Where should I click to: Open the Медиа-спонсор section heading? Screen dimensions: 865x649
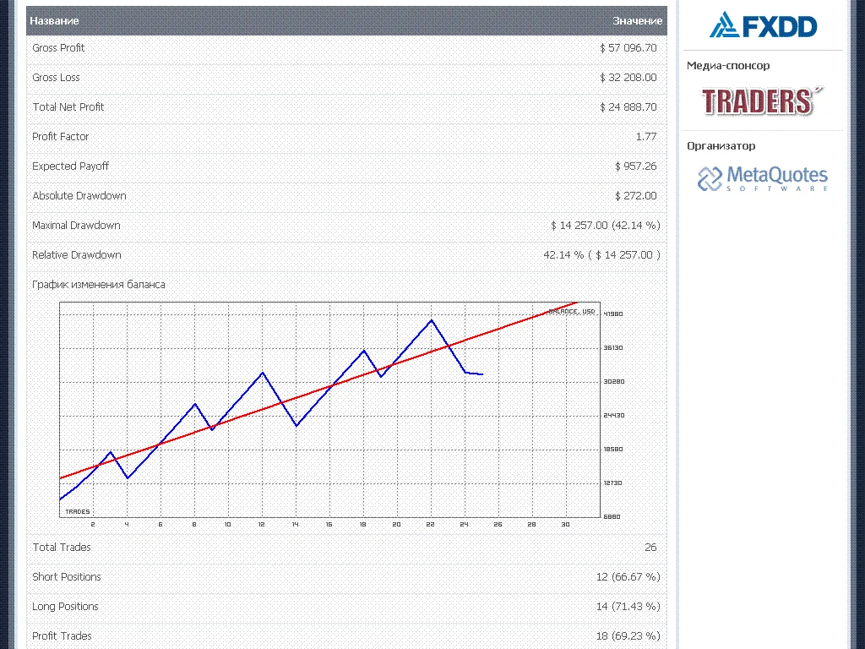(728, 65)
